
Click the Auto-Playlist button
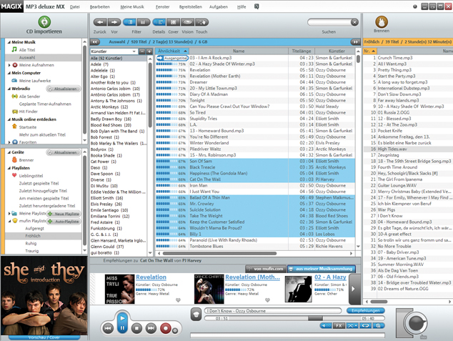click(64, 222)
